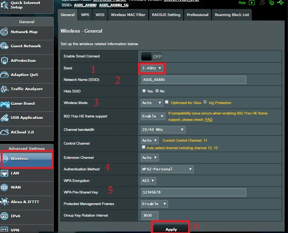Open Network Map from sidebar
The image size is (288, 233).
(24, 32)
